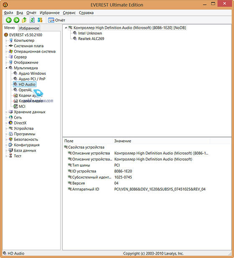
Task: Click the Операционная система Windows flag icon
Action: tap(11, 51)
